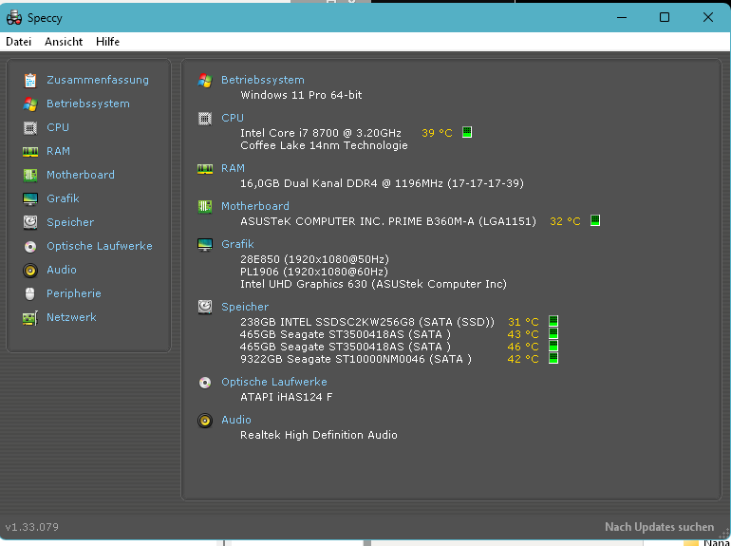This screenshot has height=546, width=731.
Task: Click the Audio speaker icon in sidebar
Action: (x=30, y=270)
